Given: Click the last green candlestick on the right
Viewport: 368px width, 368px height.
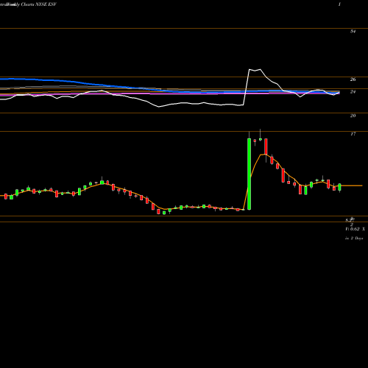Looking at the screenshot, I should [339, 187].
